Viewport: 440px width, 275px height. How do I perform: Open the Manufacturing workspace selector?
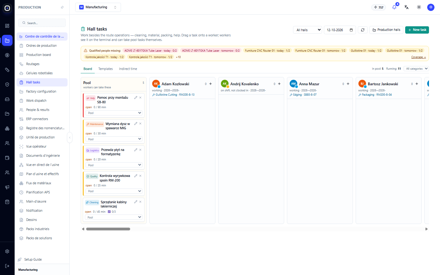click(x=98, y=7)
